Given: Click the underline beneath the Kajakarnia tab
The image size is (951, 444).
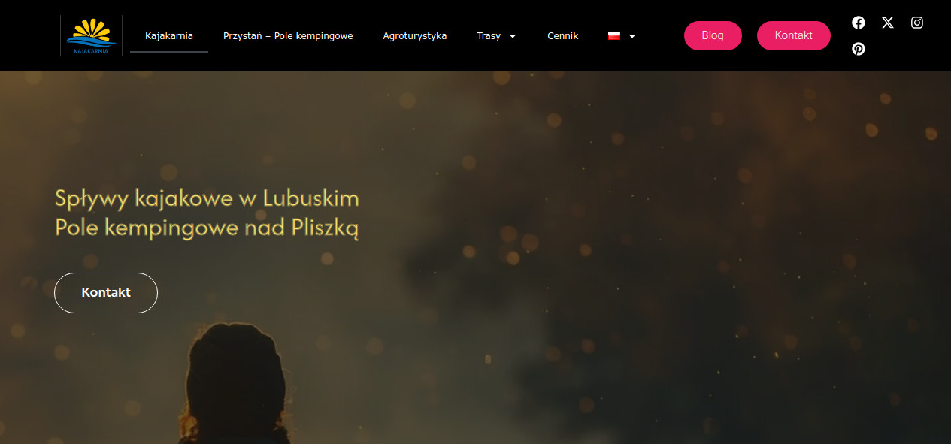Looking at the screenshot, I should tap(169, 52).
